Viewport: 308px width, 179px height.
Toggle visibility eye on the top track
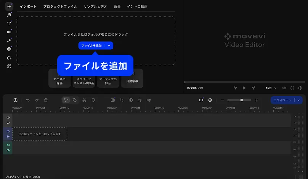coord(8,118)
